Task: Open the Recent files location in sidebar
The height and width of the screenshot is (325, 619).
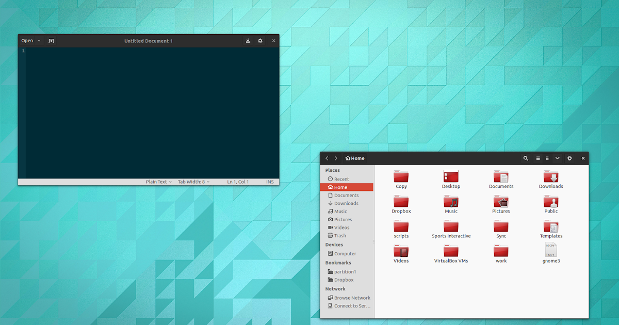Action: [341, 178]
